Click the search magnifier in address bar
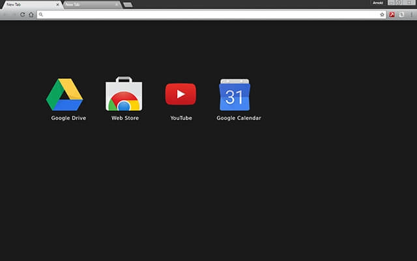The width and height of the screenshot is (417, 261). click(40, 14)
